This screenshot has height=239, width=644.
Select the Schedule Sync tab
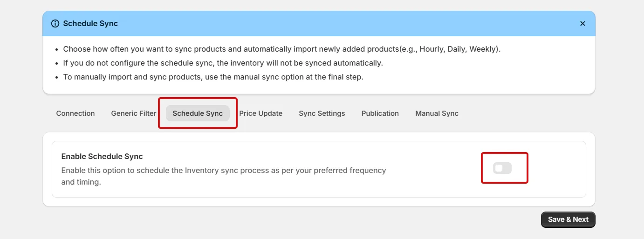198,113
